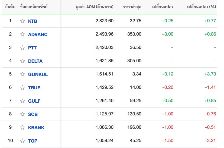
Task: Star the DELTA stock row
Action: pos(22,61)
